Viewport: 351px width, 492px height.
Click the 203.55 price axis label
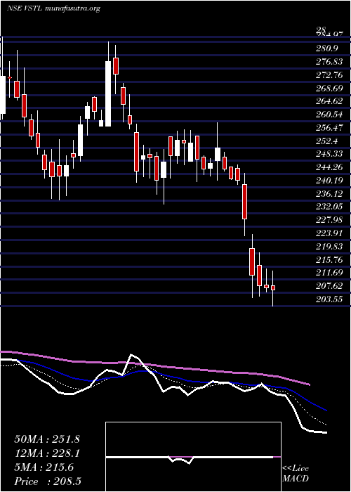click(x=329, y=299)
